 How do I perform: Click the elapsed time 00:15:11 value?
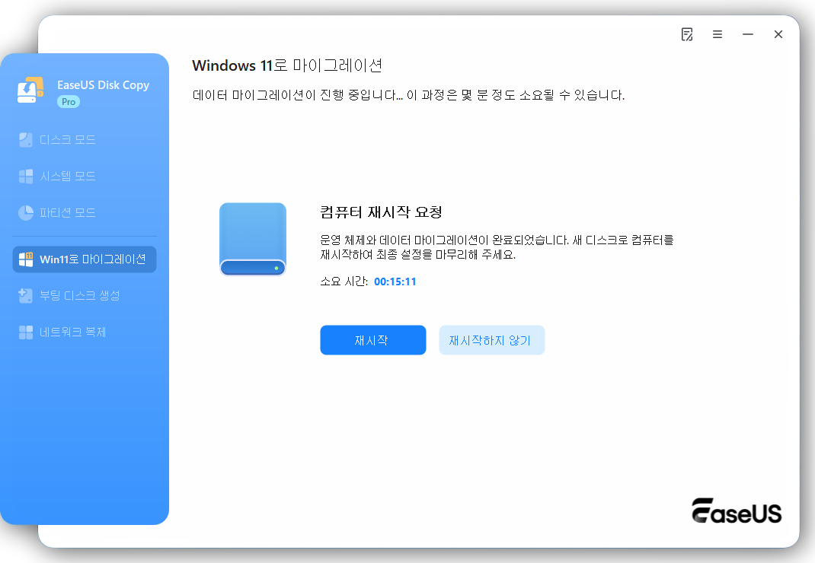395,281
